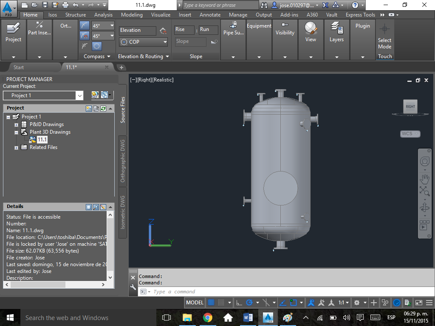435x326 pixels.
Task: Click the command line input field
Action: [x=287, y=292]
